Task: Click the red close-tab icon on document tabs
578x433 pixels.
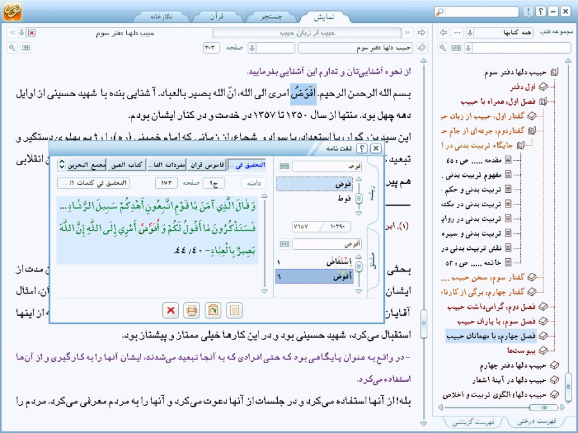Action: (32, 33)
